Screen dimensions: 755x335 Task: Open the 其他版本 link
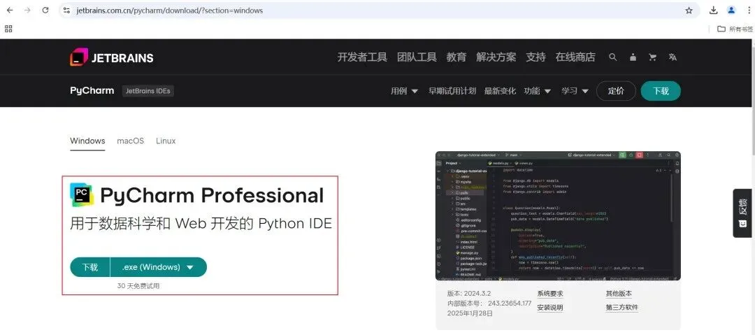point(619,294)
